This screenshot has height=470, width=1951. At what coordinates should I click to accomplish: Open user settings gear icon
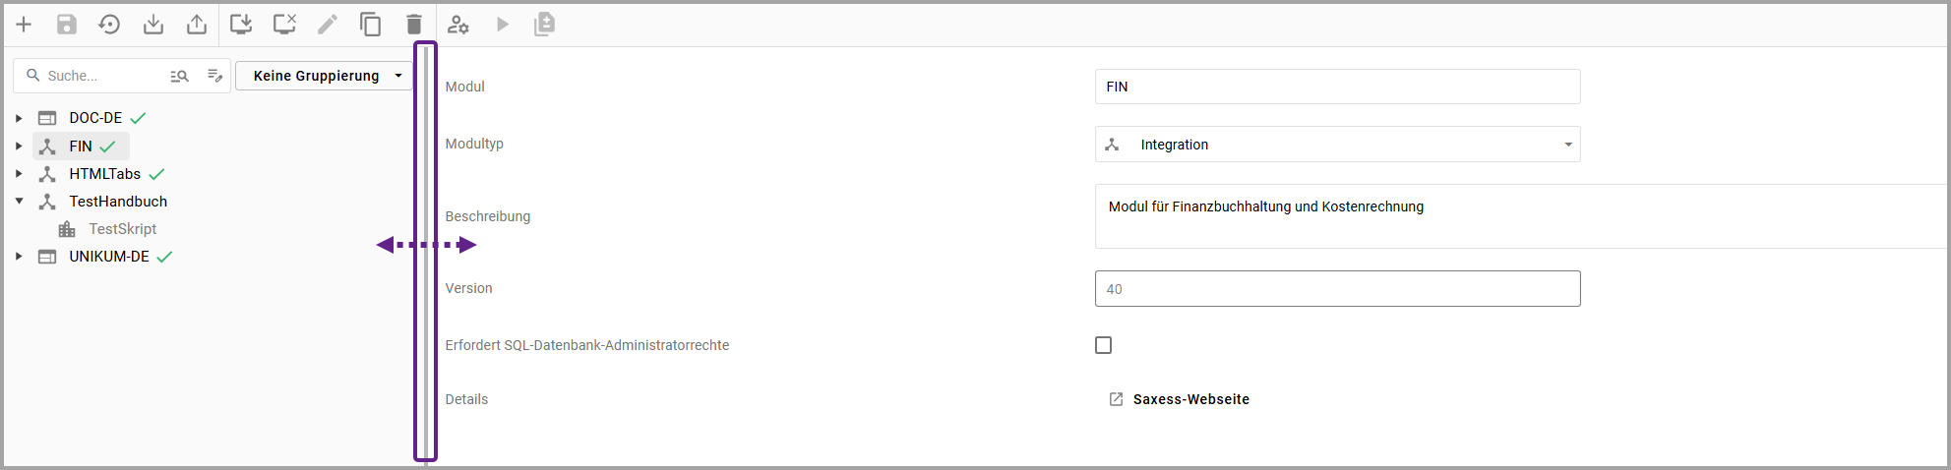point(458,25)
